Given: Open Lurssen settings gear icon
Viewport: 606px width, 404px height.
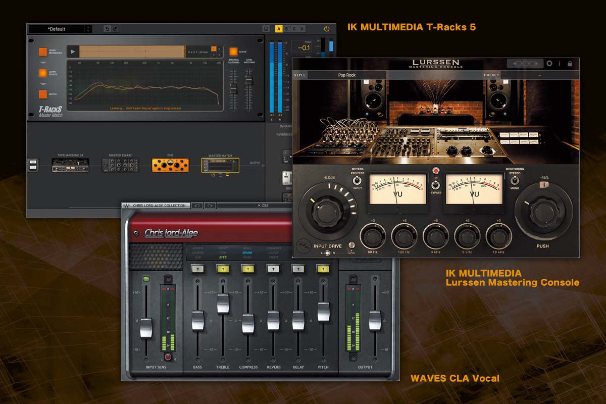Looking at the screenshot, I should [x=549, y=64].
